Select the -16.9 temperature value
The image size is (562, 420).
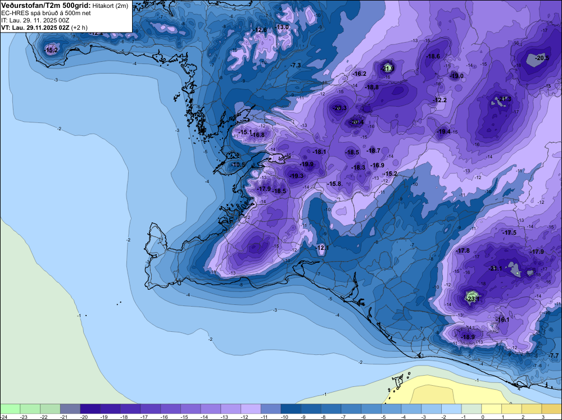tap(378, 165)
